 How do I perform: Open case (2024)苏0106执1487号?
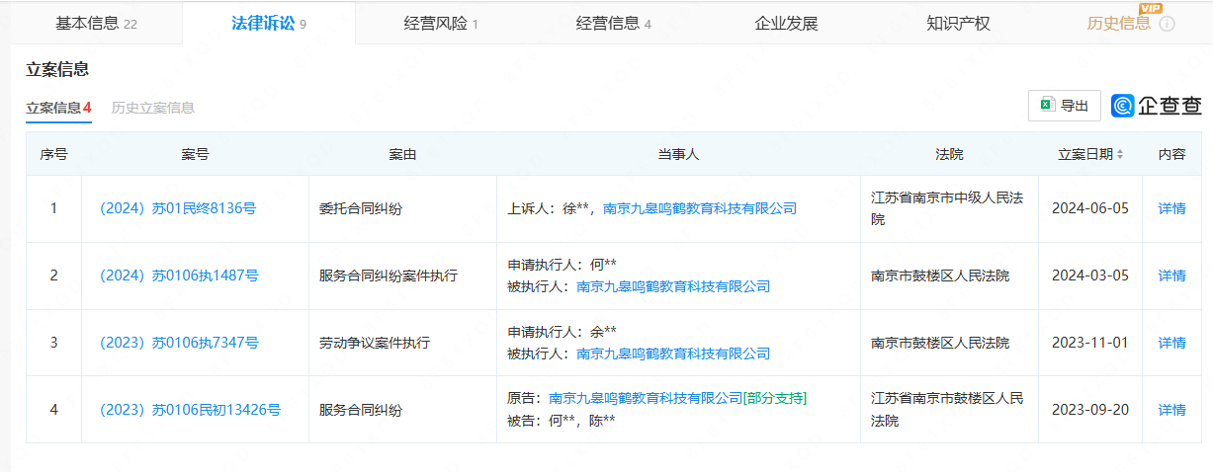coord(179,275)
